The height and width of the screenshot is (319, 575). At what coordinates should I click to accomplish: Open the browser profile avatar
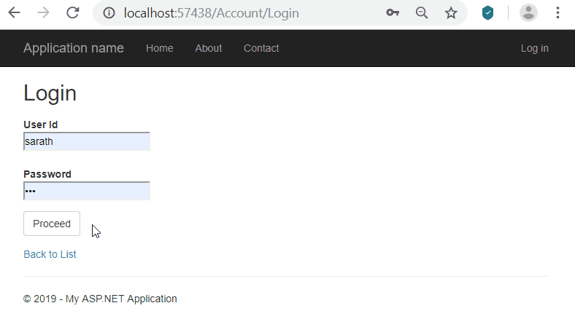pos(528,13)
